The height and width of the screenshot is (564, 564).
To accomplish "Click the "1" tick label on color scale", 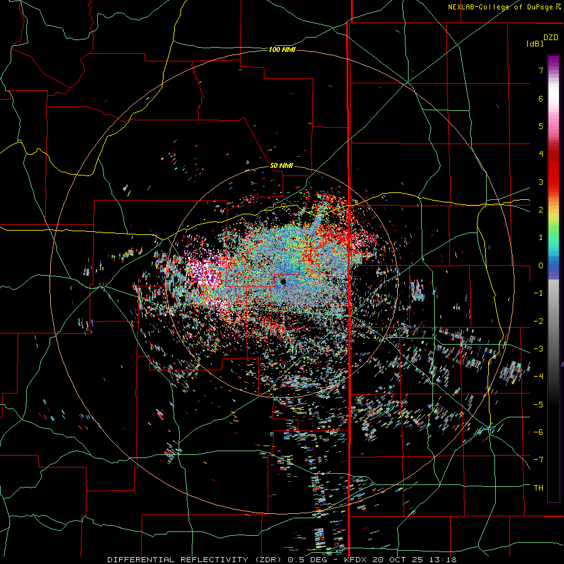I will click(541, 238).
